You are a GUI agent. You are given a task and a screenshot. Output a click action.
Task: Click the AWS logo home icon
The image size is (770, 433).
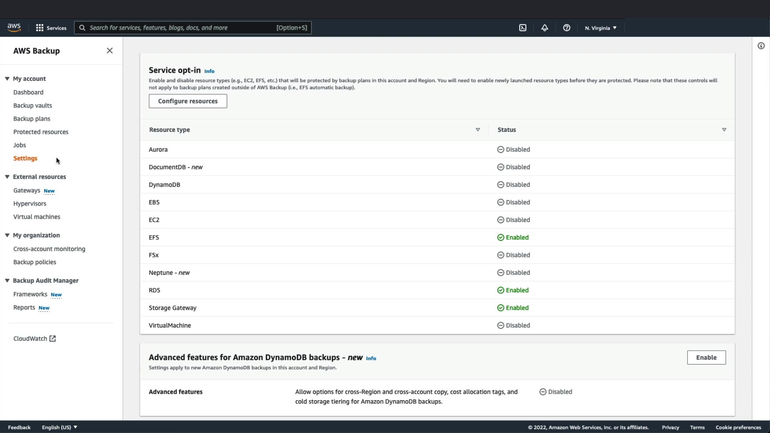pos(14,27)
